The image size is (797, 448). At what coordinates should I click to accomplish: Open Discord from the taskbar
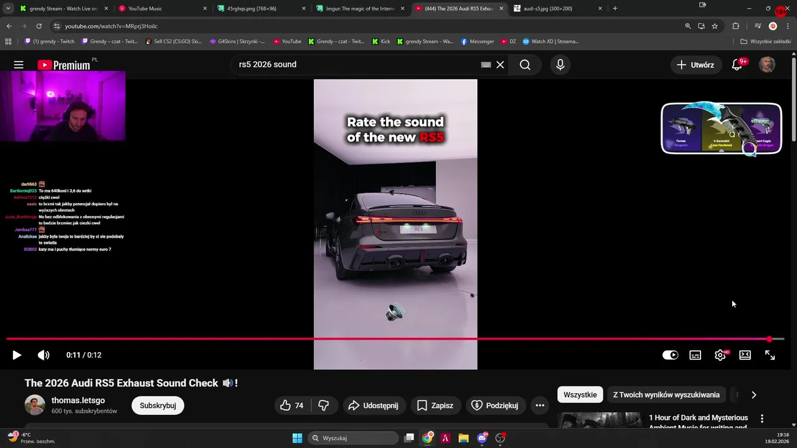482,438
